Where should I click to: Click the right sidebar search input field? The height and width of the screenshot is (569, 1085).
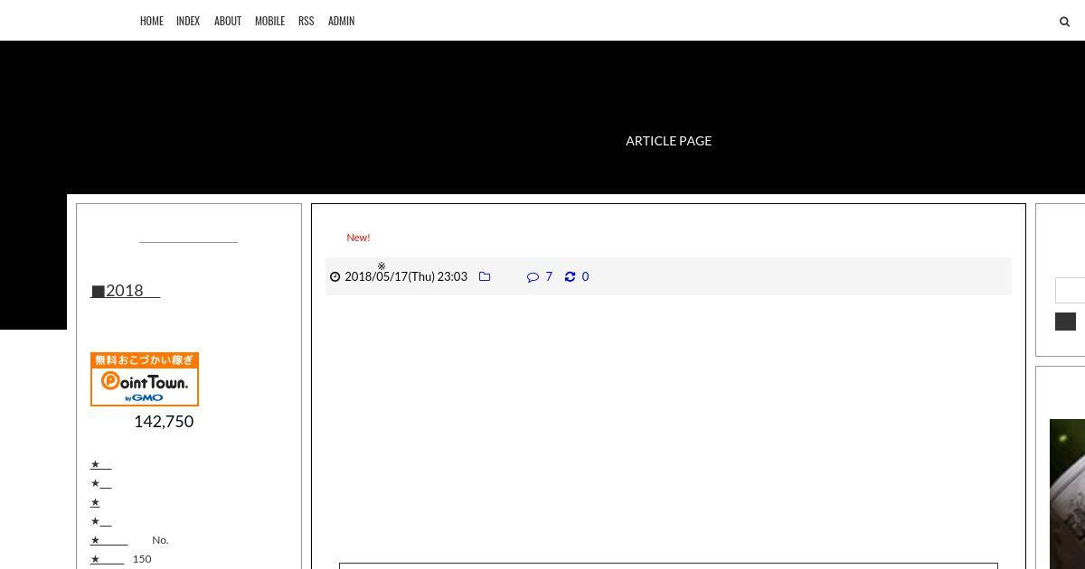[1071, 290]
